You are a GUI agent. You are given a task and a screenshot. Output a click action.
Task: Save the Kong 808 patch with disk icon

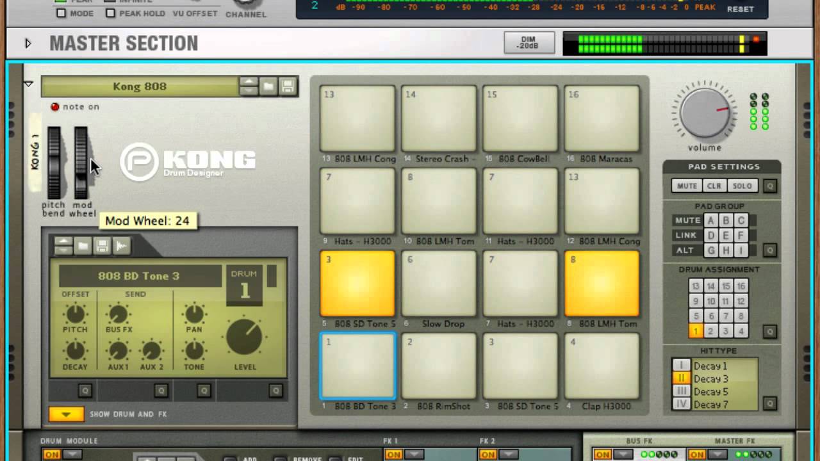(288, 86)
